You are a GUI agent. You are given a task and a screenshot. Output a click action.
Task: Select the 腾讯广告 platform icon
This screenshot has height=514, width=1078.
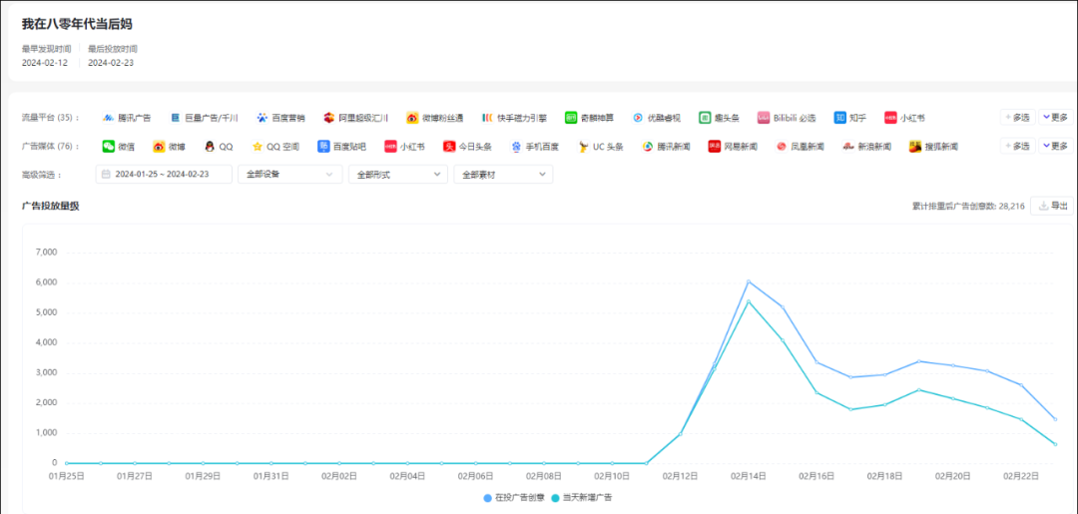point(109,118)
